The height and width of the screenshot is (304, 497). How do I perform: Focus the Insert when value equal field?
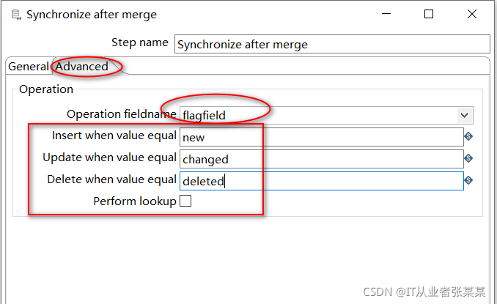(320, 137)
